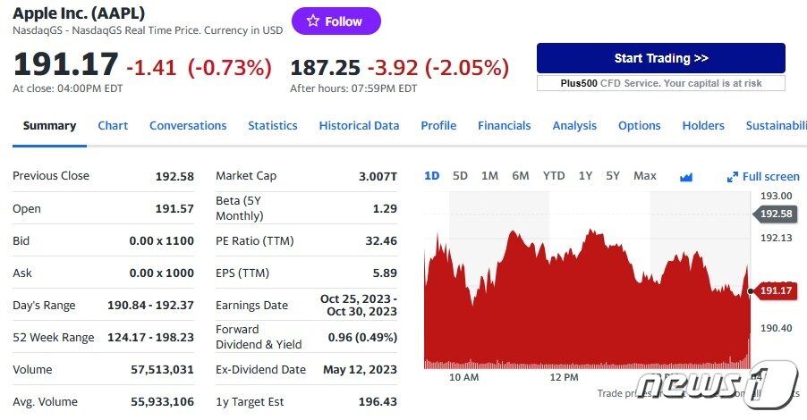
Task: Go to the Financials tab
Action: click(504, 126)
